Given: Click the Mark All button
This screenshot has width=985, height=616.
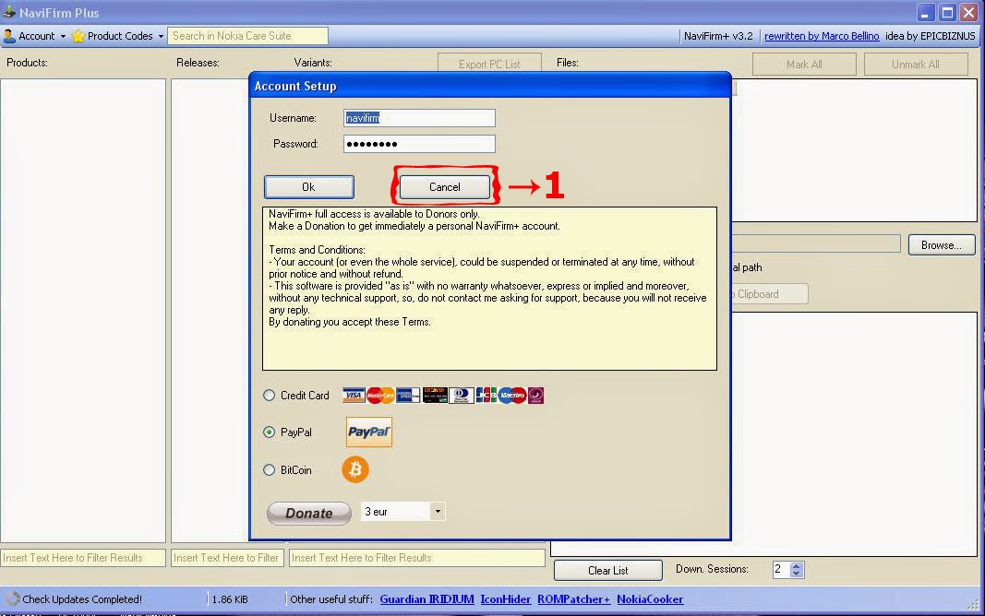Looking at the screenshot, I should click(804, 64).
